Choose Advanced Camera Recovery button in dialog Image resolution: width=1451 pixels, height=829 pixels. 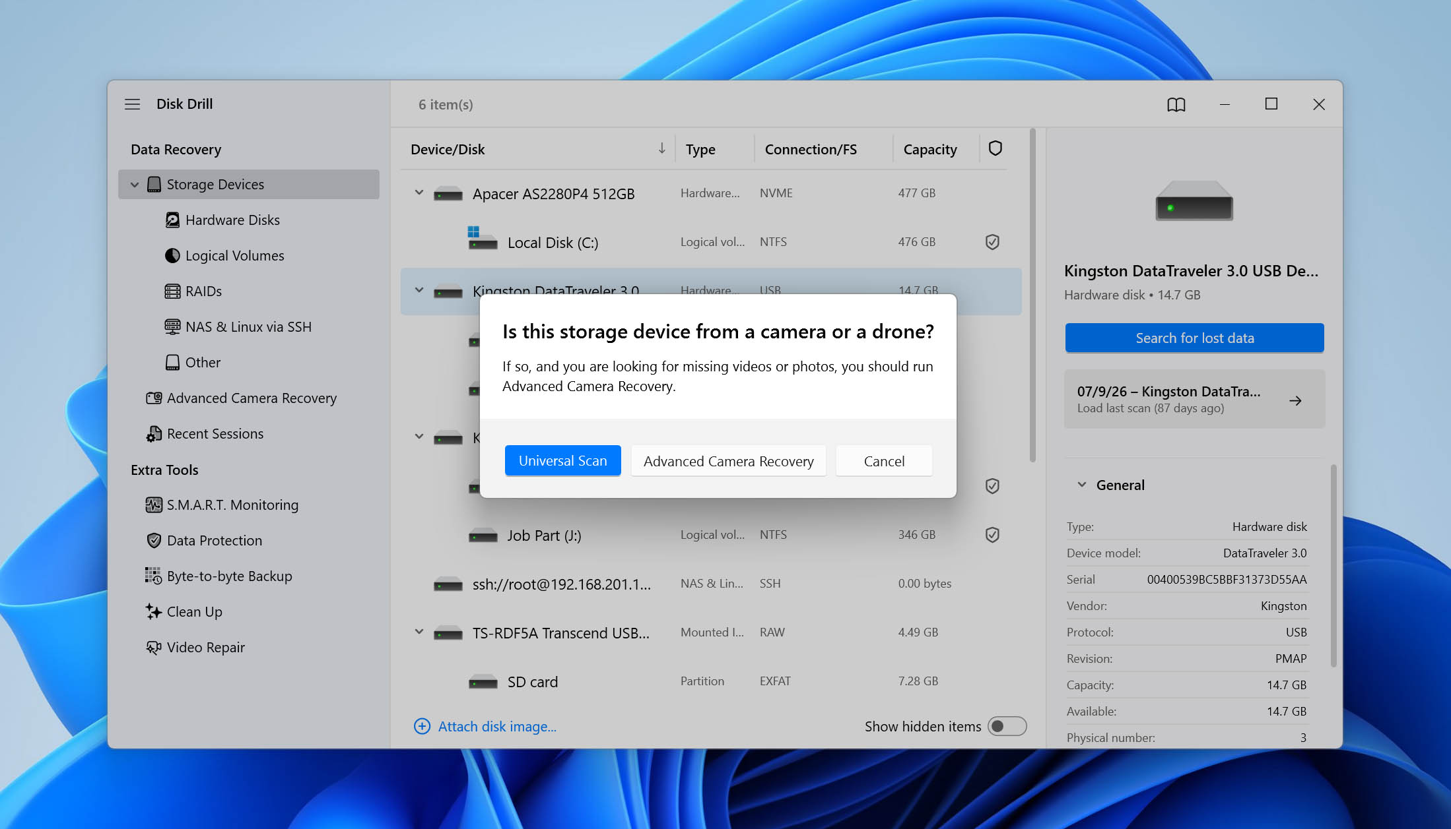728,461
